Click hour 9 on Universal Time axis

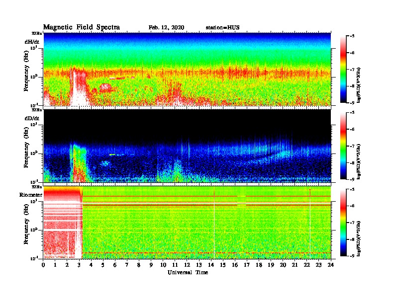[151, 265]
